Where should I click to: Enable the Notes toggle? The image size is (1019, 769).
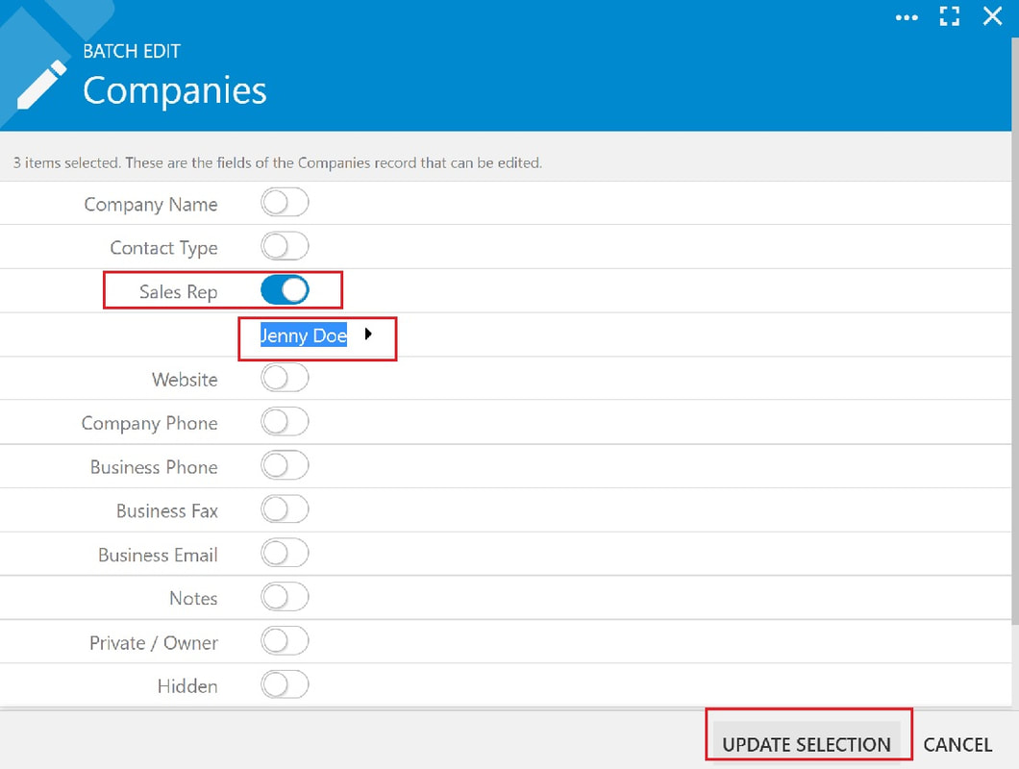point(285,597)
